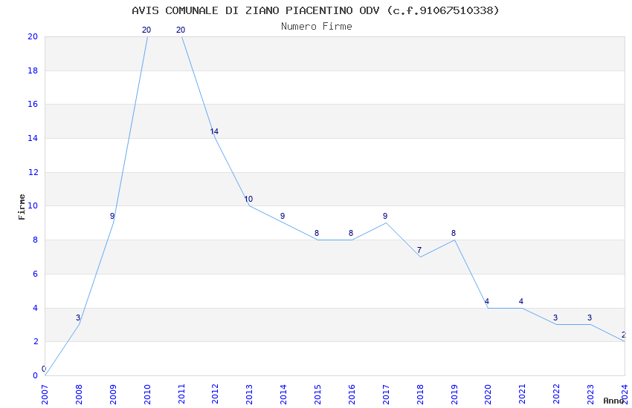The height and width of the screenshot is (408, 632).
Task: Click data value '10' for year 2013
Action: click(x=248, y=199)
